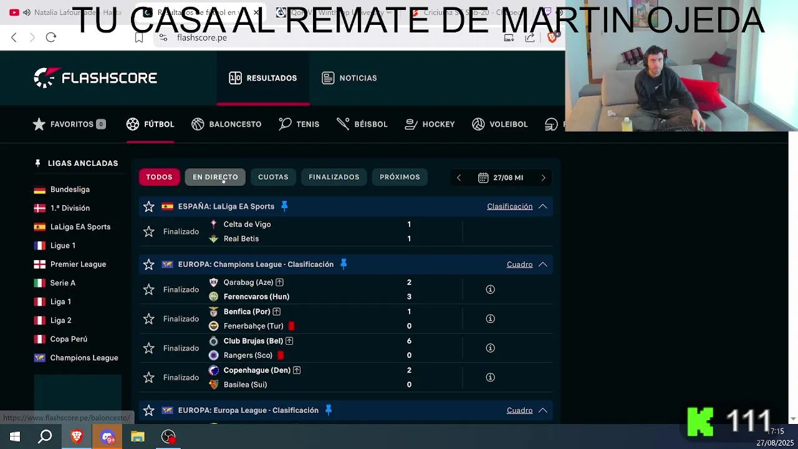Select the Béisbol sport menu
The image size is (798, 449).
362,124
